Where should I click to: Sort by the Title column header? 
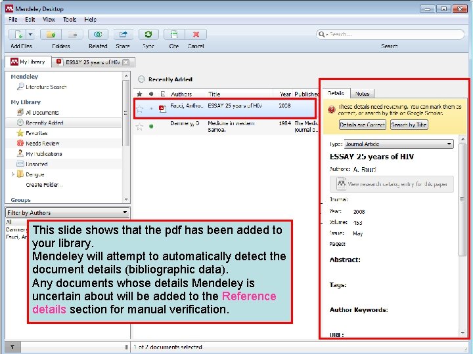214,94
